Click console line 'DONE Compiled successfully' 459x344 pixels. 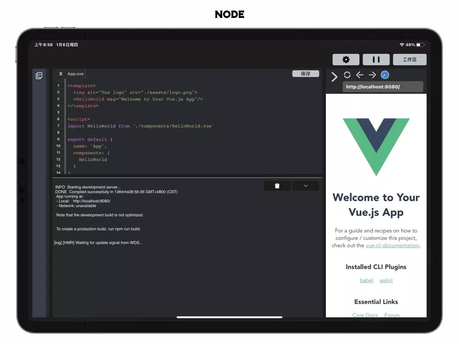tap(117, 192)
